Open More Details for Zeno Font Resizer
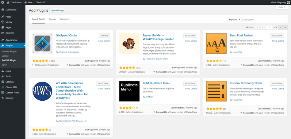 [x=278, y=41]
